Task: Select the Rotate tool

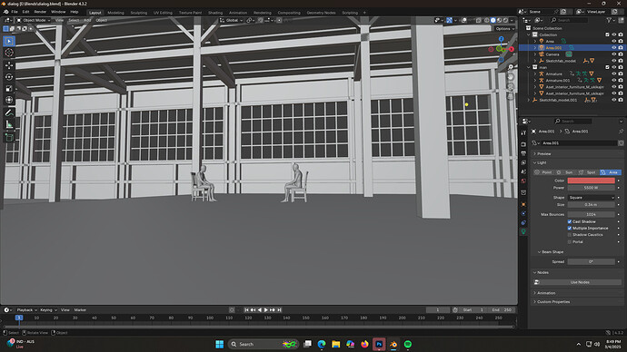Action: pos(9,76)
